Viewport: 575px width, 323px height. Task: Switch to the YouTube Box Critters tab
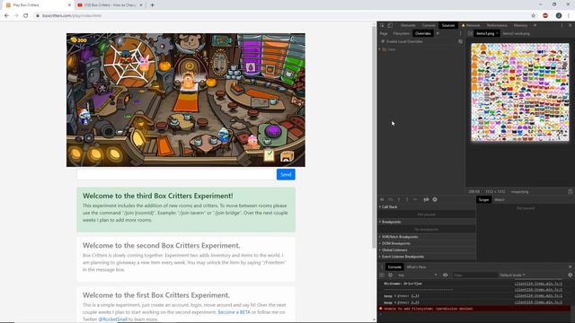point(110,5)
